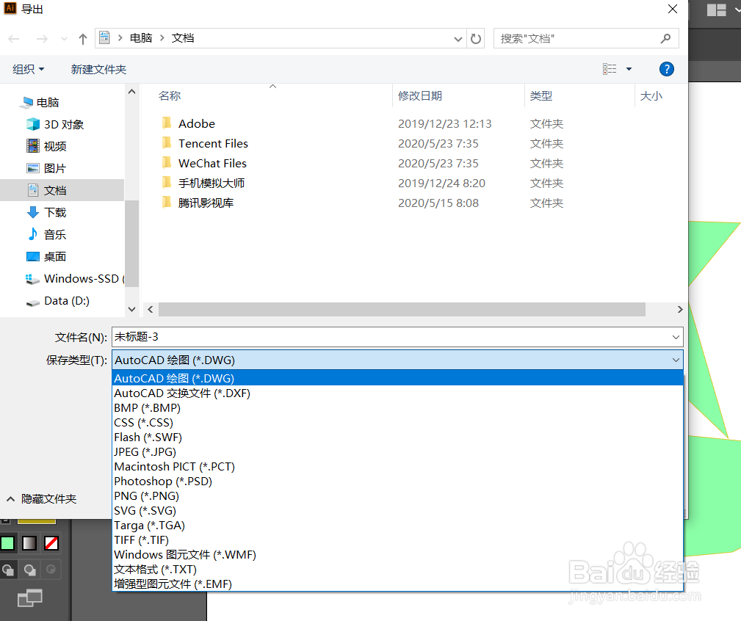Viewport: 741px width, 621px height.
Task: Expand the address bar history dropdown
Action: [x=458, y=39]
